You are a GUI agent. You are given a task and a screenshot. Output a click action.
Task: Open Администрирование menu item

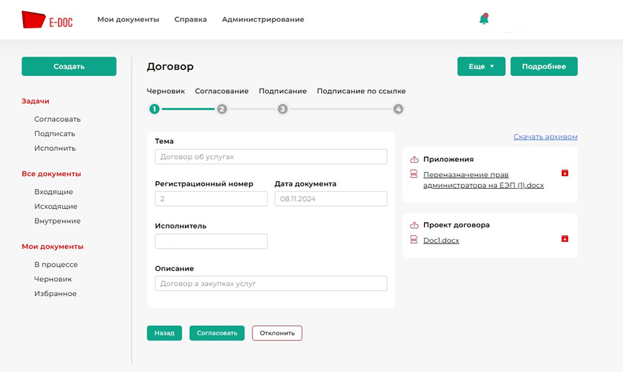pyautogui.click(x=263, y=19)
